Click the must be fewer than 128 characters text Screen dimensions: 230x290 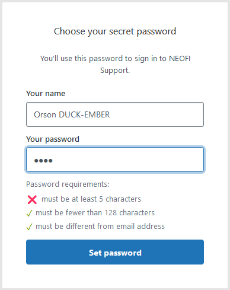(95, 213)
